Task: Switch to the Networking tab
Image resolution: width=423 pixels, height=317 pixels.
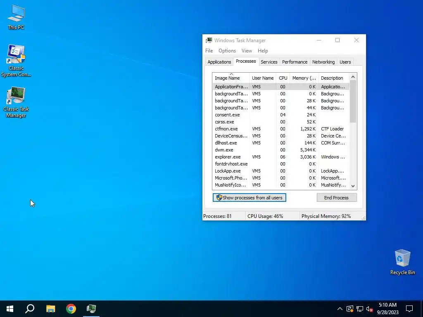Action: click(x=323, y=62)
